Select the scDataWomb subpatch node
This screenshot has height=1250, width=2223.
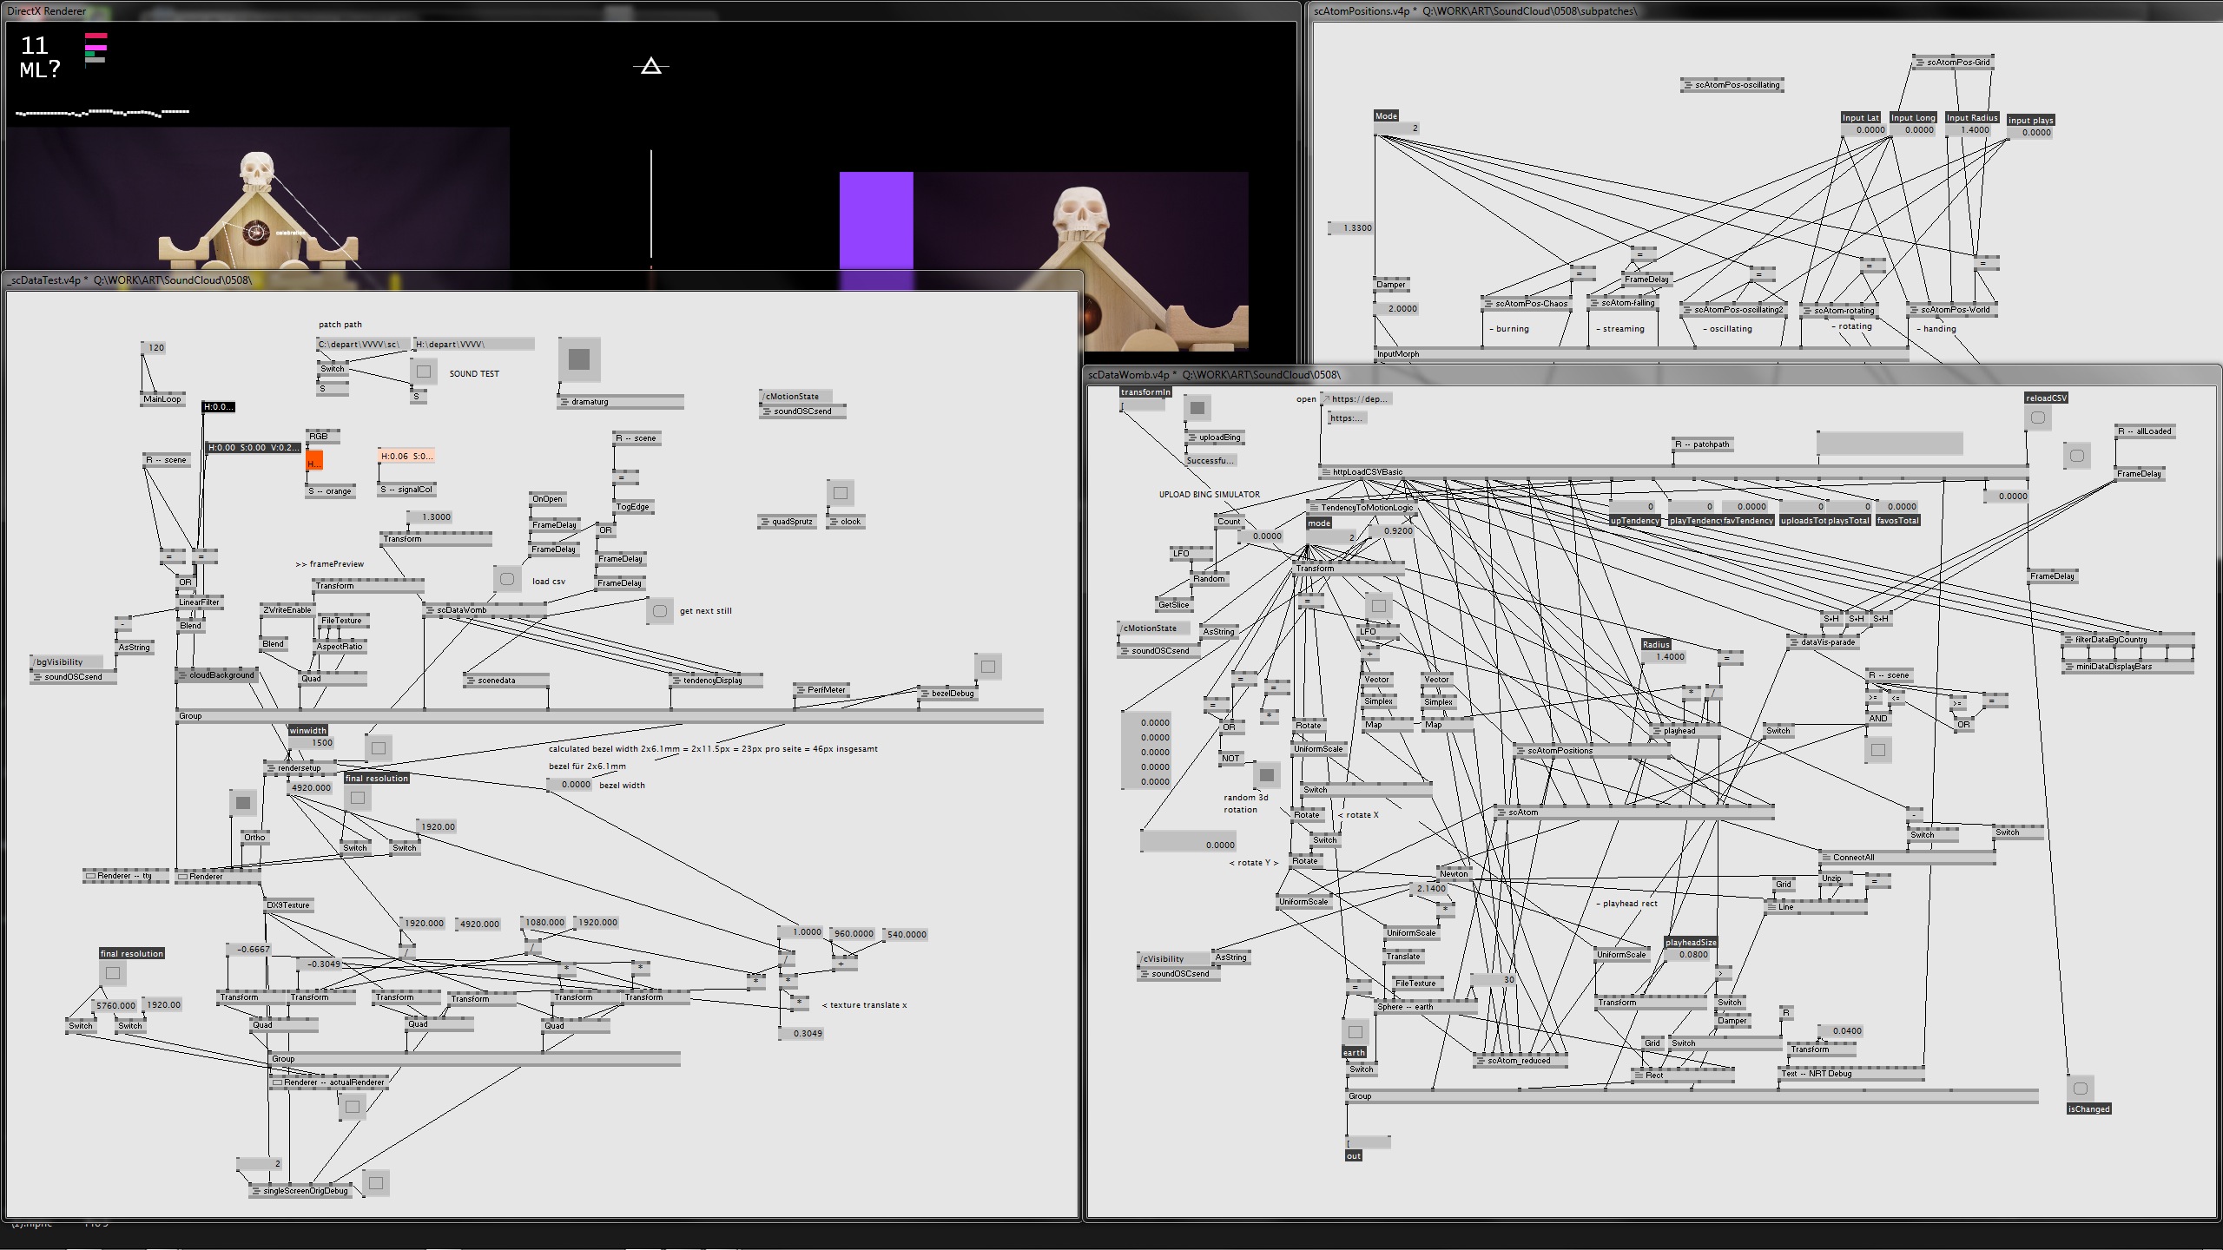point(463,610)
